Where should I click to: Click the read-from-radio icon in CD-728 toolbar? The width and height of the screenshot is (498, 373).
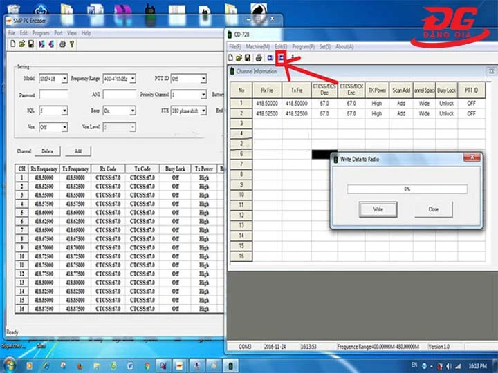point(270,58)
